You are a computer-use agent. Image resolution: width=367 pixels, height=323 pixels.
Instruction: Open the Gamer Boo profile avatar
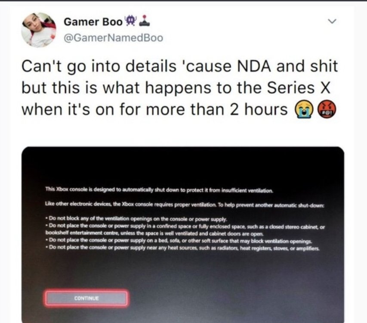coord(39,30)
